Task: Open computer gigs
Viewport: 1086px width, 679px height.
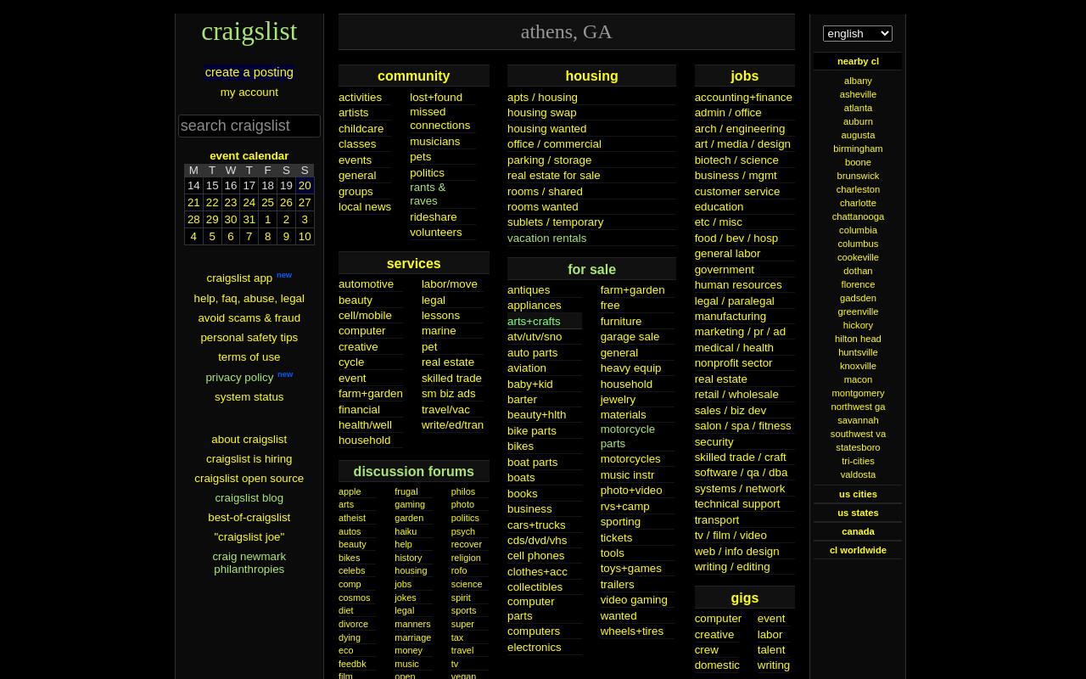Action: point(718,618)
